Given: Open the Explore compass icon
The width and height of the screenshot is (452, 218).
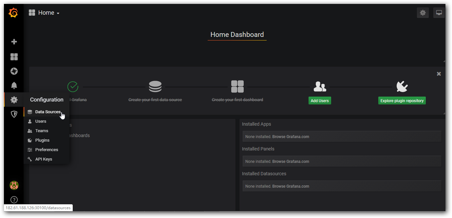Looking at the screenshot, I should pos(14,71).
